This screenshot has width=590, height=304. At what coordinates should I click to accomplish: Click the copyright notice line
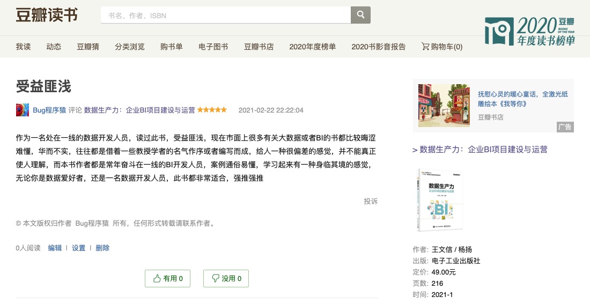tap(116, 224)
